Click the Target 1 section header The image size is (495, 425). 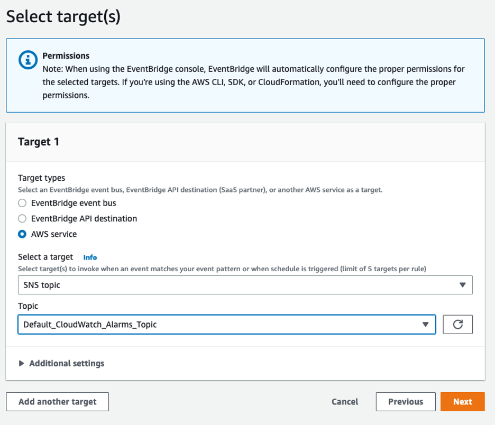click(x=36, y=142)
